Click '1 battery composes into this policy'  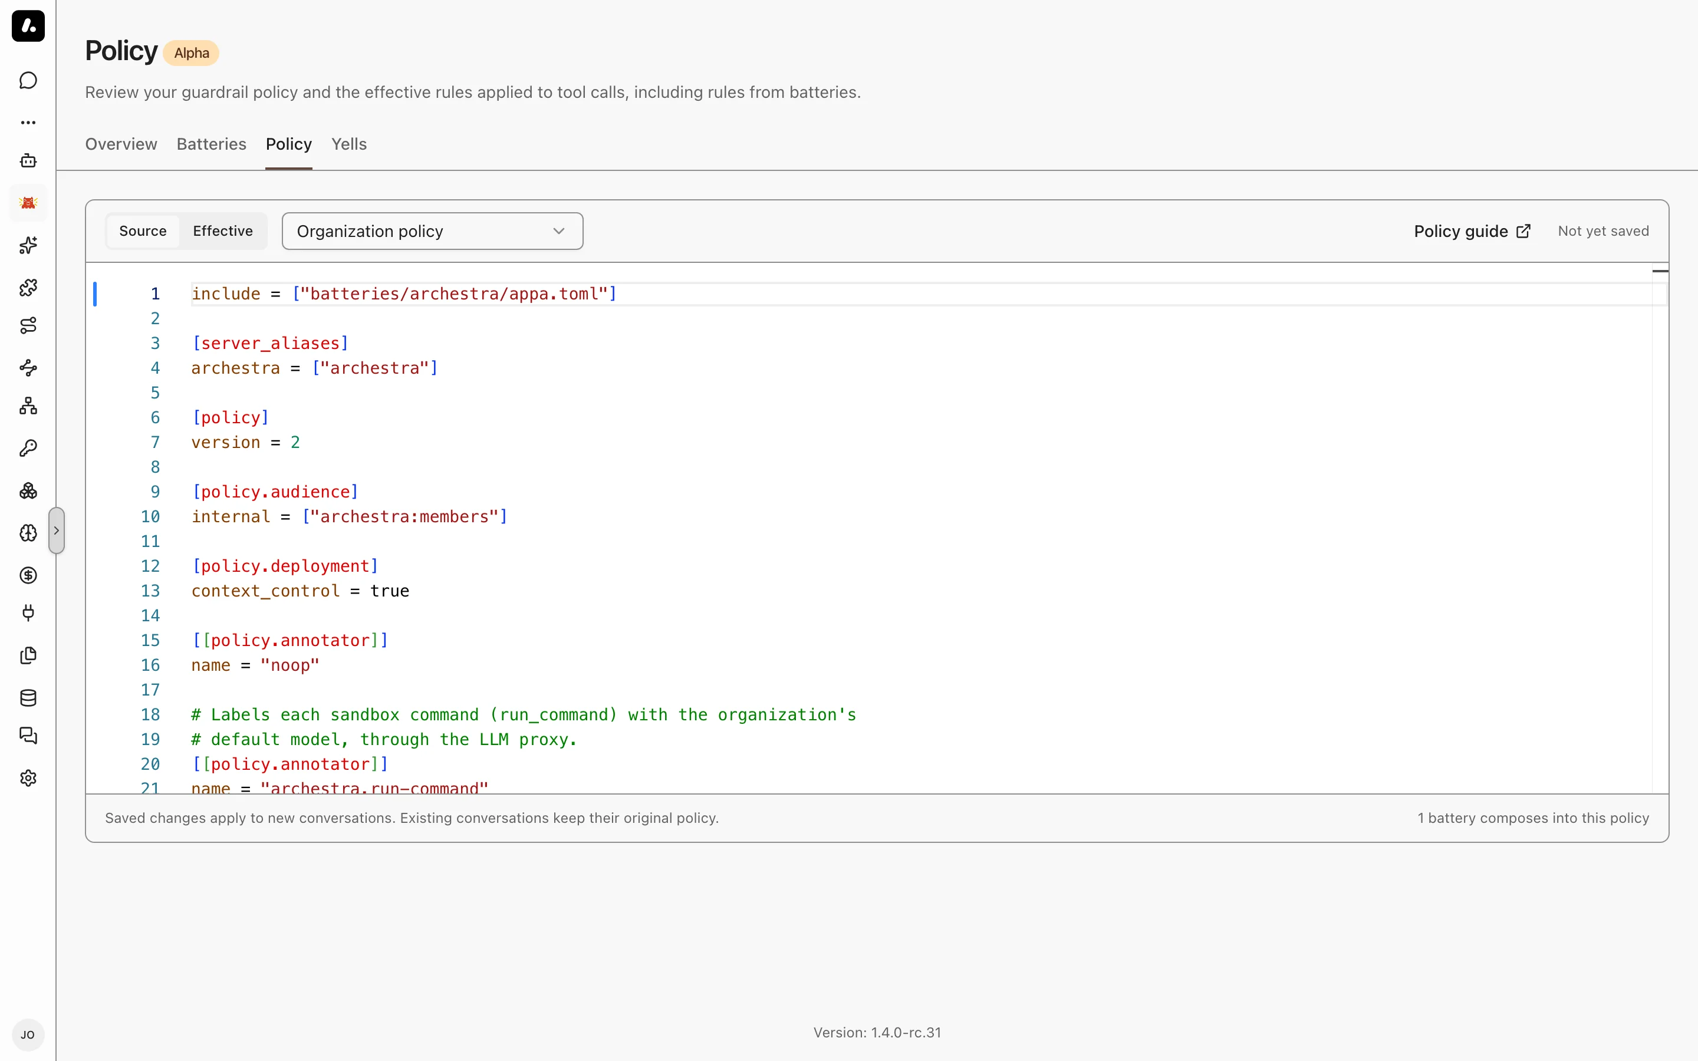pyautogui.click(x=1533, y=818)
